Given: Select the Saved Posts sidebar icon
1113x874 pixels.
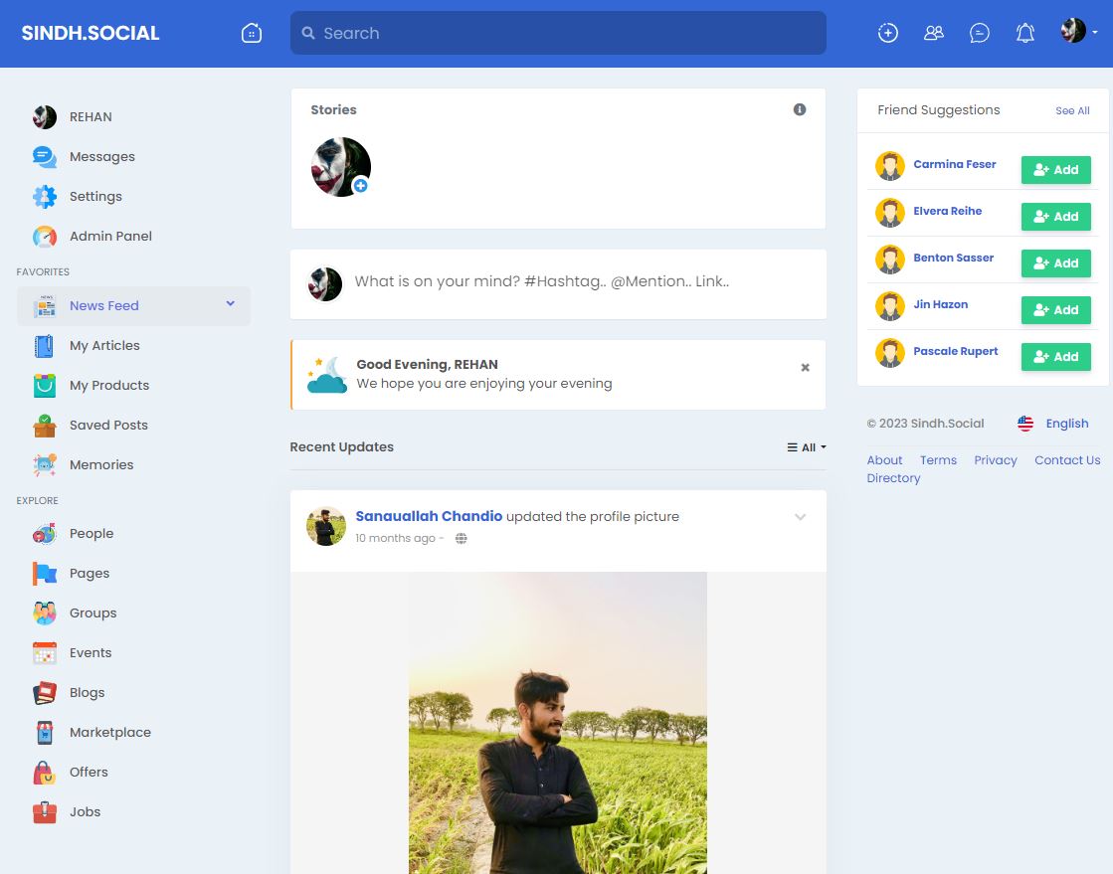Looking at the screenshot, I should click(44, 425).
